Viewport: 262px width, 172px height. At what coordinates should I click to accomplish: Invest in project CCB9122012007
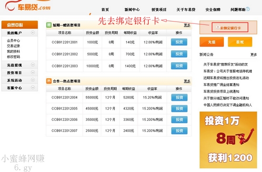[x=179, y=130]
